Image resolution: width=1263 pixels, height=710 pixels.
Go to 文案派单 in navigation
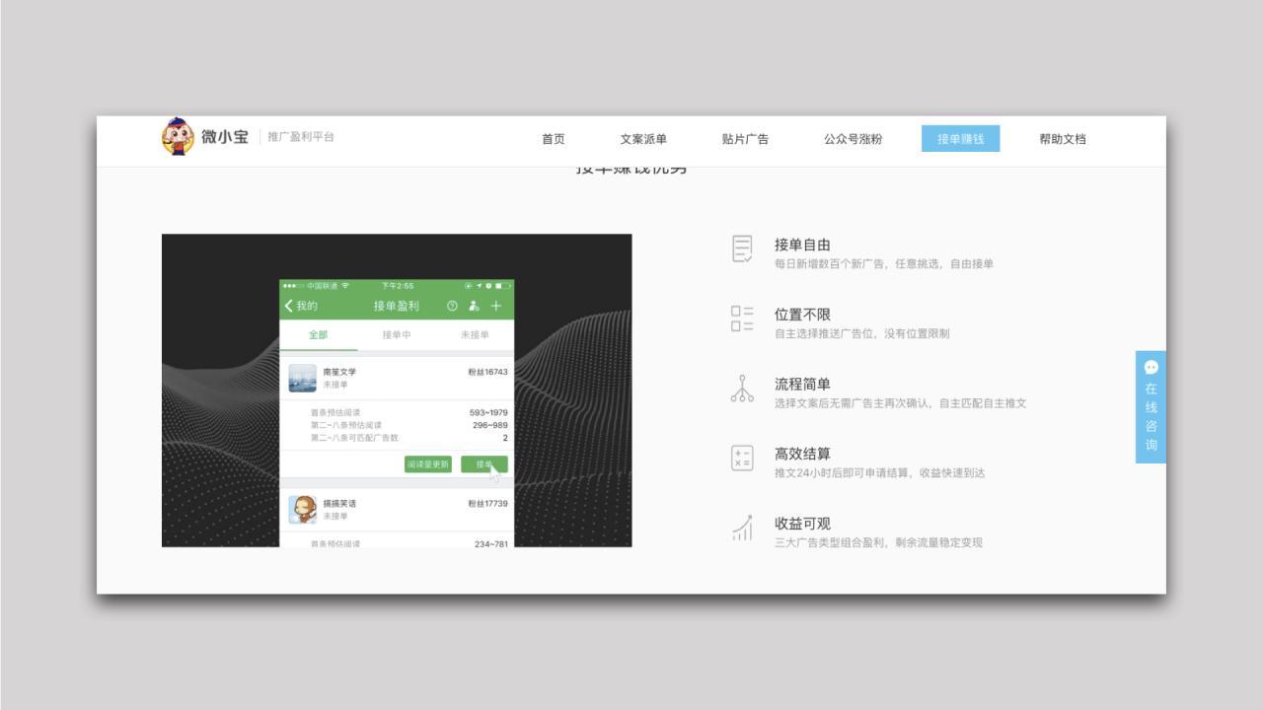(643, 139)
